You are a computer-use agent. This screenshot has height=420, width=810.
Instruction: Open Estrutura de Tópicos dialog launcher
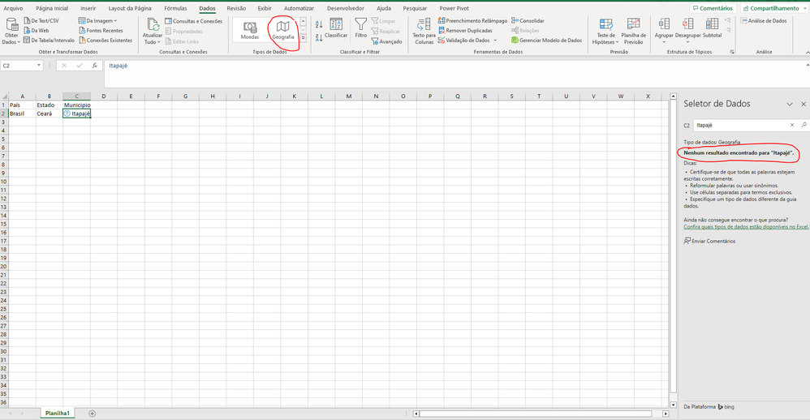pyautogui.click(x=732, y=52)
